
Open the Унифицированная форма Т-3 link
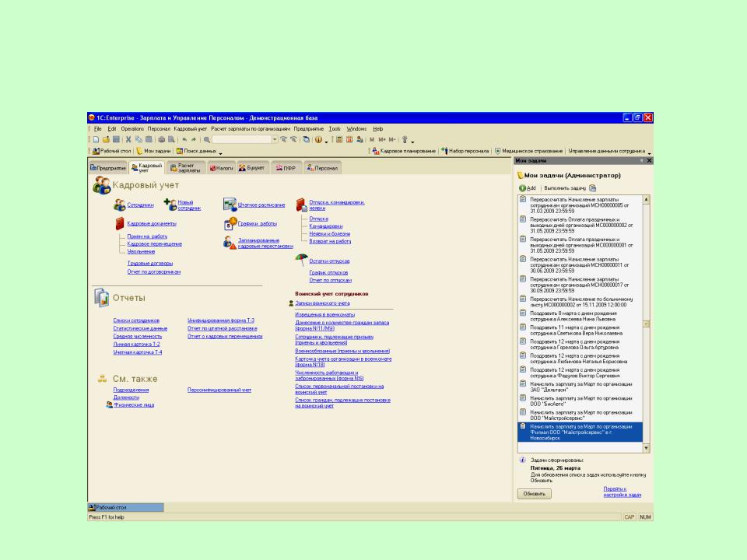point(221,320)
